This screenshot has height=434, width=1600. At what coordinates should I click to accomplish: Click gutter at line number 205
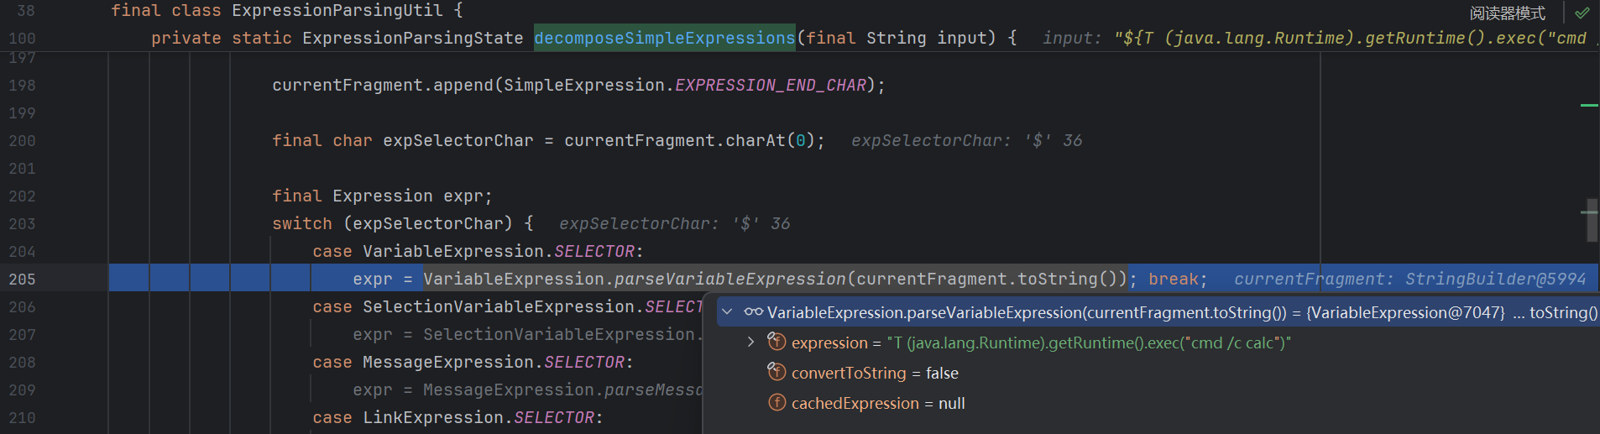click(23, 279)
